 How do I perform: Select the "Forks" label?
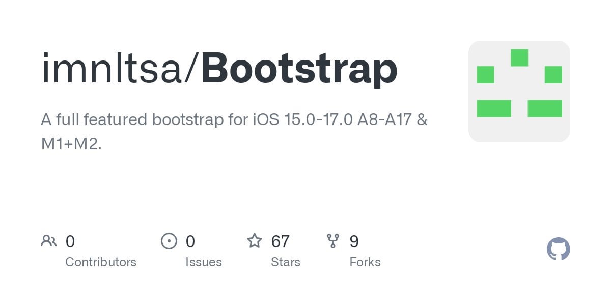(x=365, y=262)
